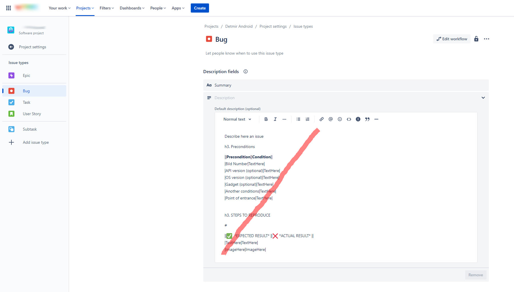The height and width of the screenshot is (292, 514).
Task: Insert an info panel into the description
Action: [x=358, y=119]
